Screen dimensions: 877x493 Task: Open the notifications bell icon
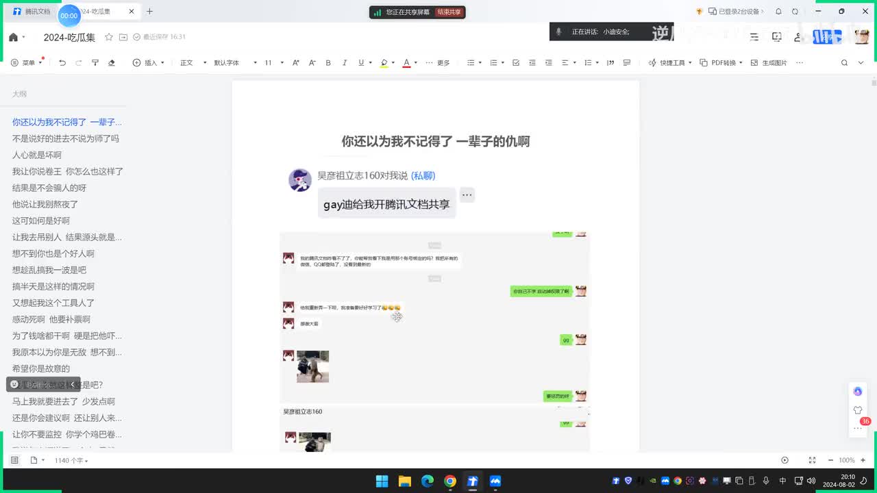(779, 12)
